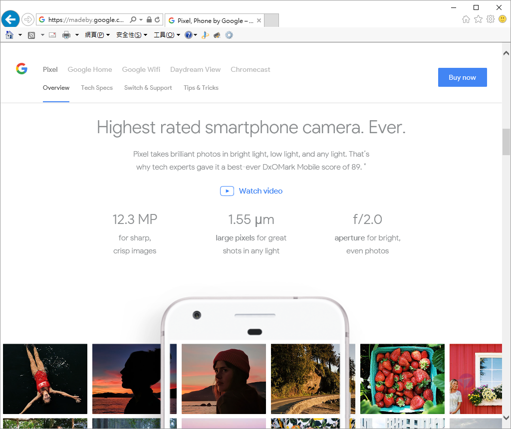Expand the 網頁(P) menu dropdown arrow
Screen dimensions: 511x429
coord(108,35)
